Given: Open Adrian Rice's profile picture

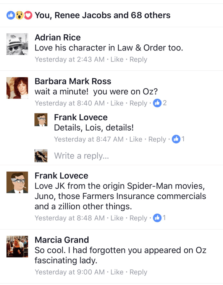Looking at the screenshot, I should tap(17, 44).
